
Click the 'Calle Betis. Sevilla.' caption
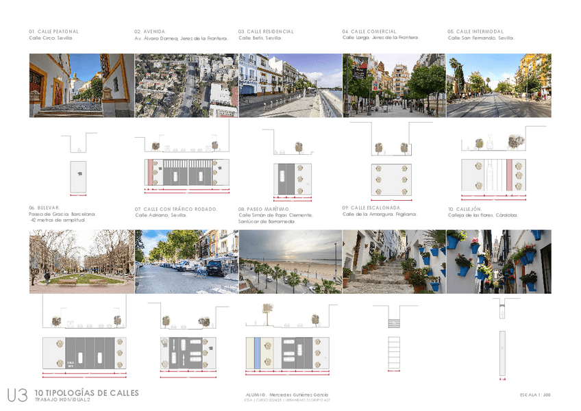pyautogui.click(x=260, y=38)
